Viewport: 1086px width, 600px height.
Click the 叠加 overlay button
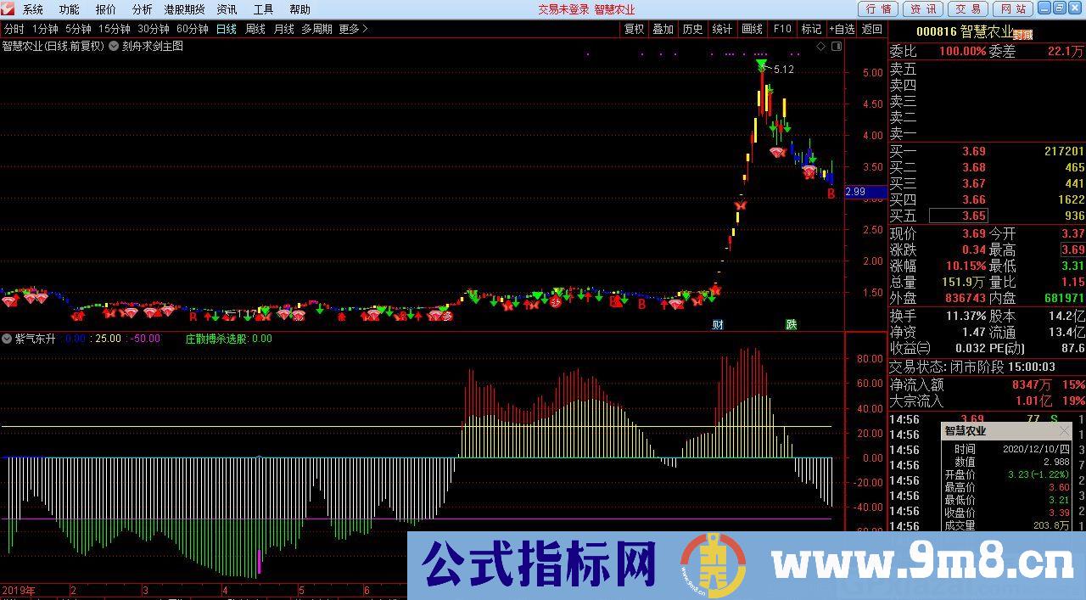coord(663,29)
